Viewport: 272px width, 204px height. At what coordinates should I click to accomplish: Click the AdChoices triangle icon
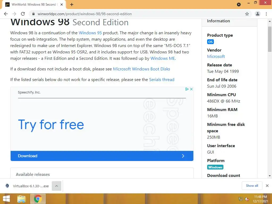(187, 89)
